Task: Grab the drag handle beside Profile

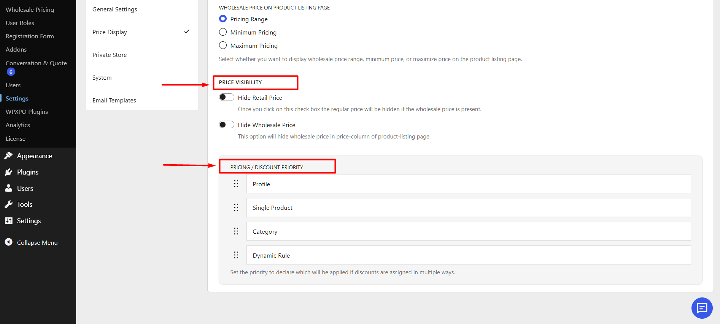Action: coord(236,184)
